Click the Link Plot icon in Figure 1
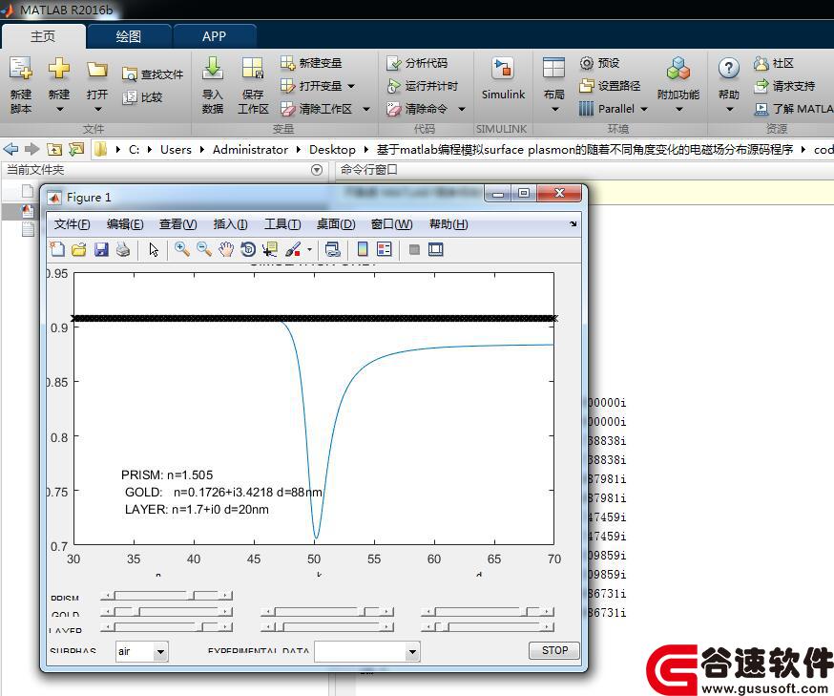834x696 pixels. click(332, 249)
